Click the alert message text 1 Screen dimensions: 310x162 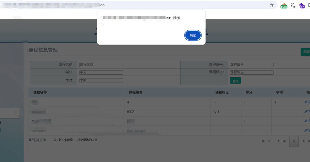(103, 25)
